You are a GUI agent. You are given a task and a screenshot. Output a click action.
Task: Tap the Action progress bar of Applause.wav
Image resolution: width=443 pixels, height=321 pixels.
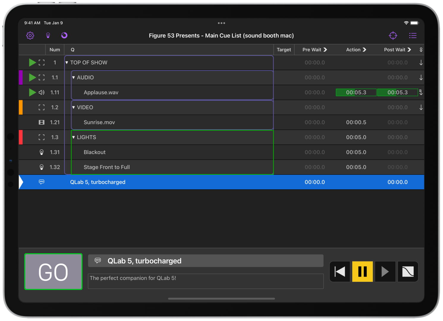(x=356, y=92)
